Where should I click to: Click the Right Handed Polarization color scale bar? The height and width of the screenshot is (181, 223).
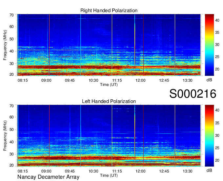(x=209, y=45)
